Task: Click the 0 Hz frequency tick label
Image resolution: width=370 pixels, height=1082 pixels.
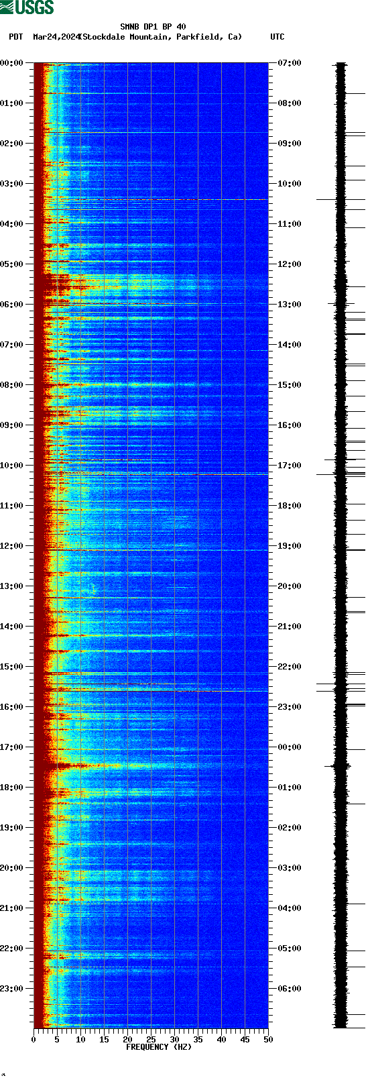Action: pyautogui.click(x=34, y=1040)
